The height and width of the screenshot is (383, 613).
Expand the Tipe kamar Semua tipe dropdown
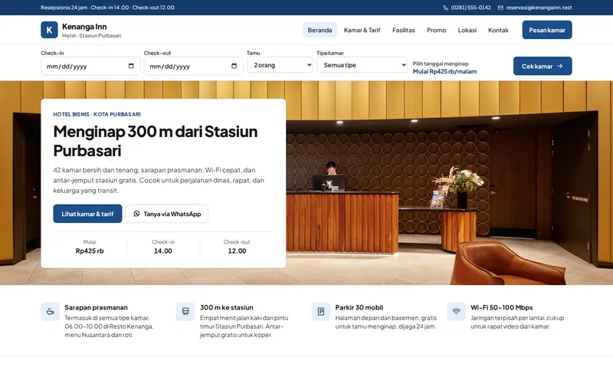[x=362, y=65]
